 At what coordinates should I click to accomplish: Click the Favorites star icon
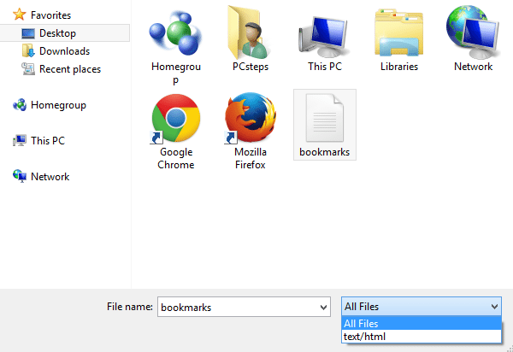20,15
